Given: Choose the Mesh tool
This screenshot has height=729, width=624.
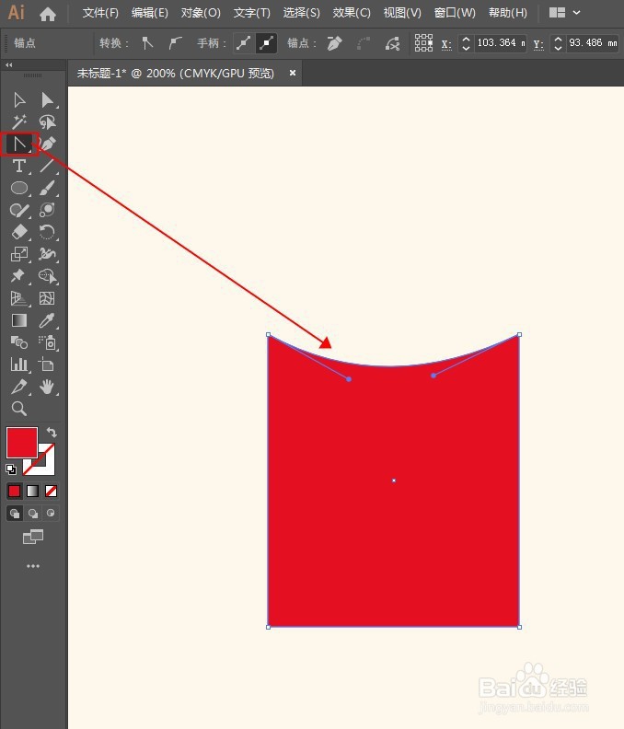Looking at the screenshot, I should [x=48, y=298].
